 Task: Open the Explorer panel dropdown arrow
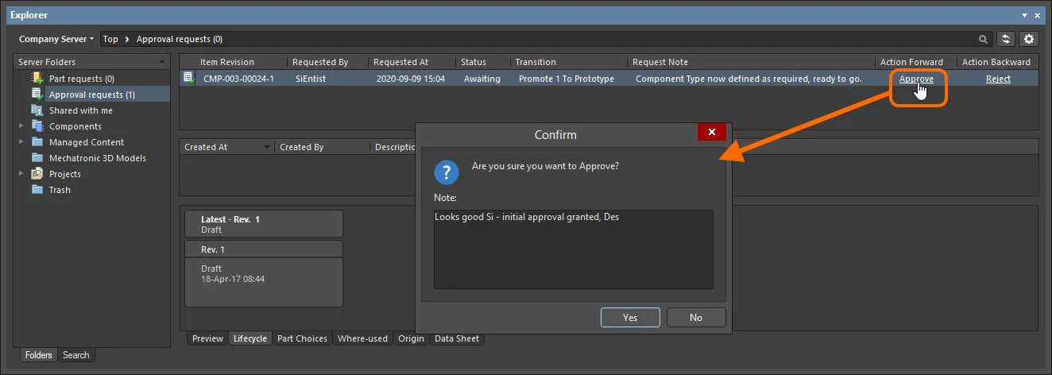click(1024, 15)
